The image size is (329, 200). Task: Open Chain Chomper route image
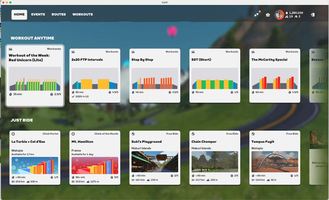215,162
